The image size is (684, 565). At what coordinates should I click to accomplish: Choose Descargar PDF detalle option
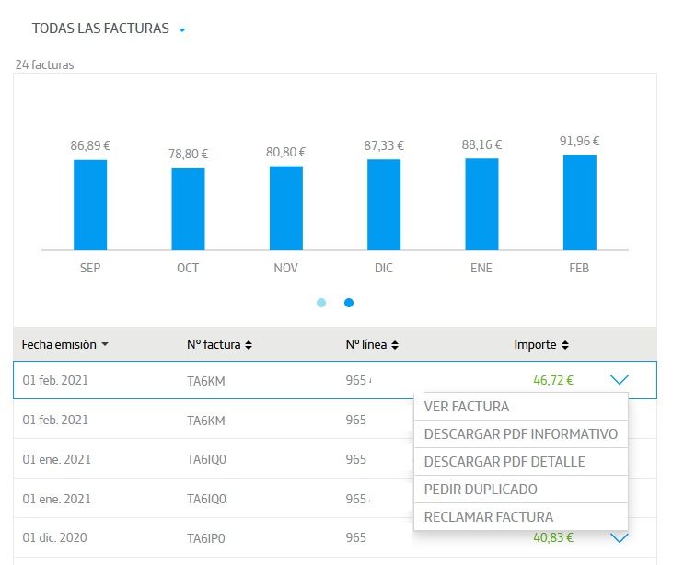click(504, 462)
